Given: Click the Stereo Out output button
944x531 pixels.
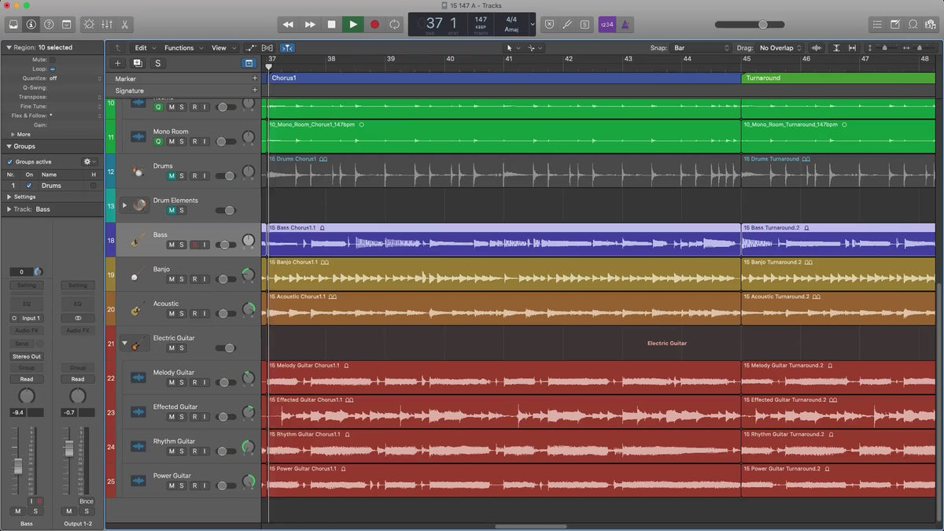Looking at the screenshot, I should coord(26,356).
